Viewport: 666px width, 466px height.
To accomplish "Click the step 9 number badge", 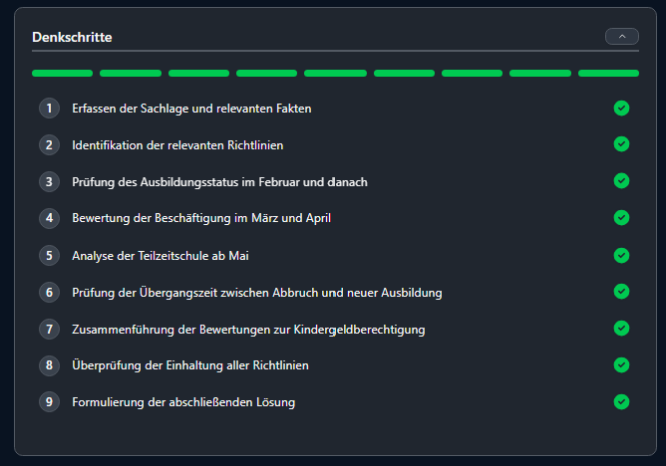I will (x=49, y=401).
